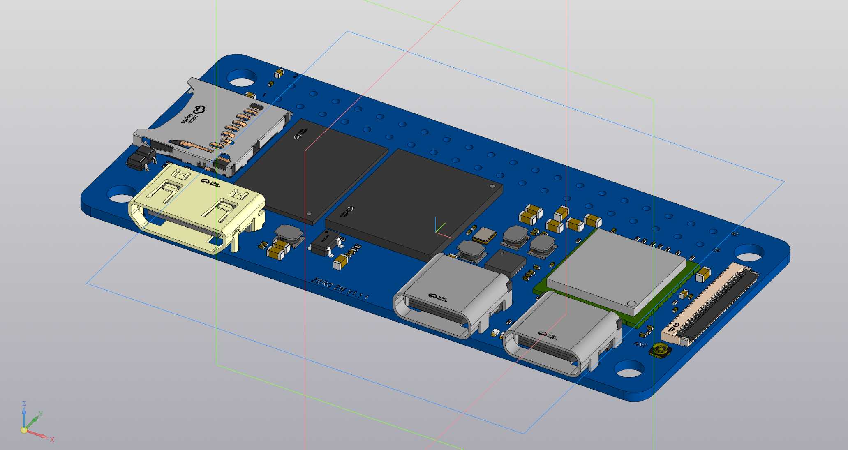Select the round u.FL antenna connector
The height and width of the screenshot is (450, 848).
[661, 350]
